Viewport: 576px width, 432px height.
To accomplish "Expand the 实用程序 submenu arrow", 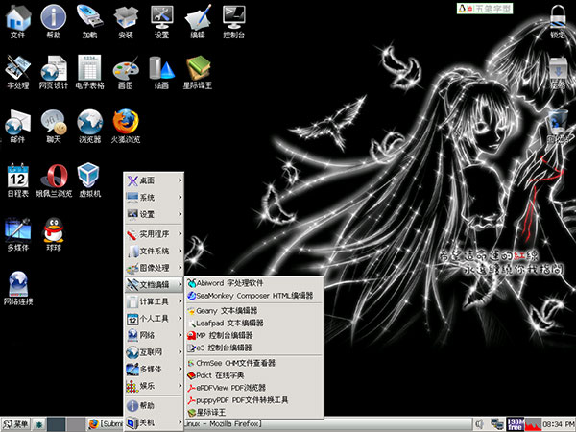I will point(180,233).
